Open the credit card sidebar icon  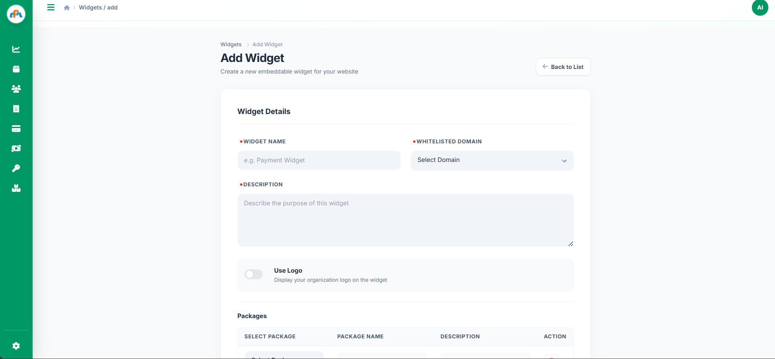[16, 128]
